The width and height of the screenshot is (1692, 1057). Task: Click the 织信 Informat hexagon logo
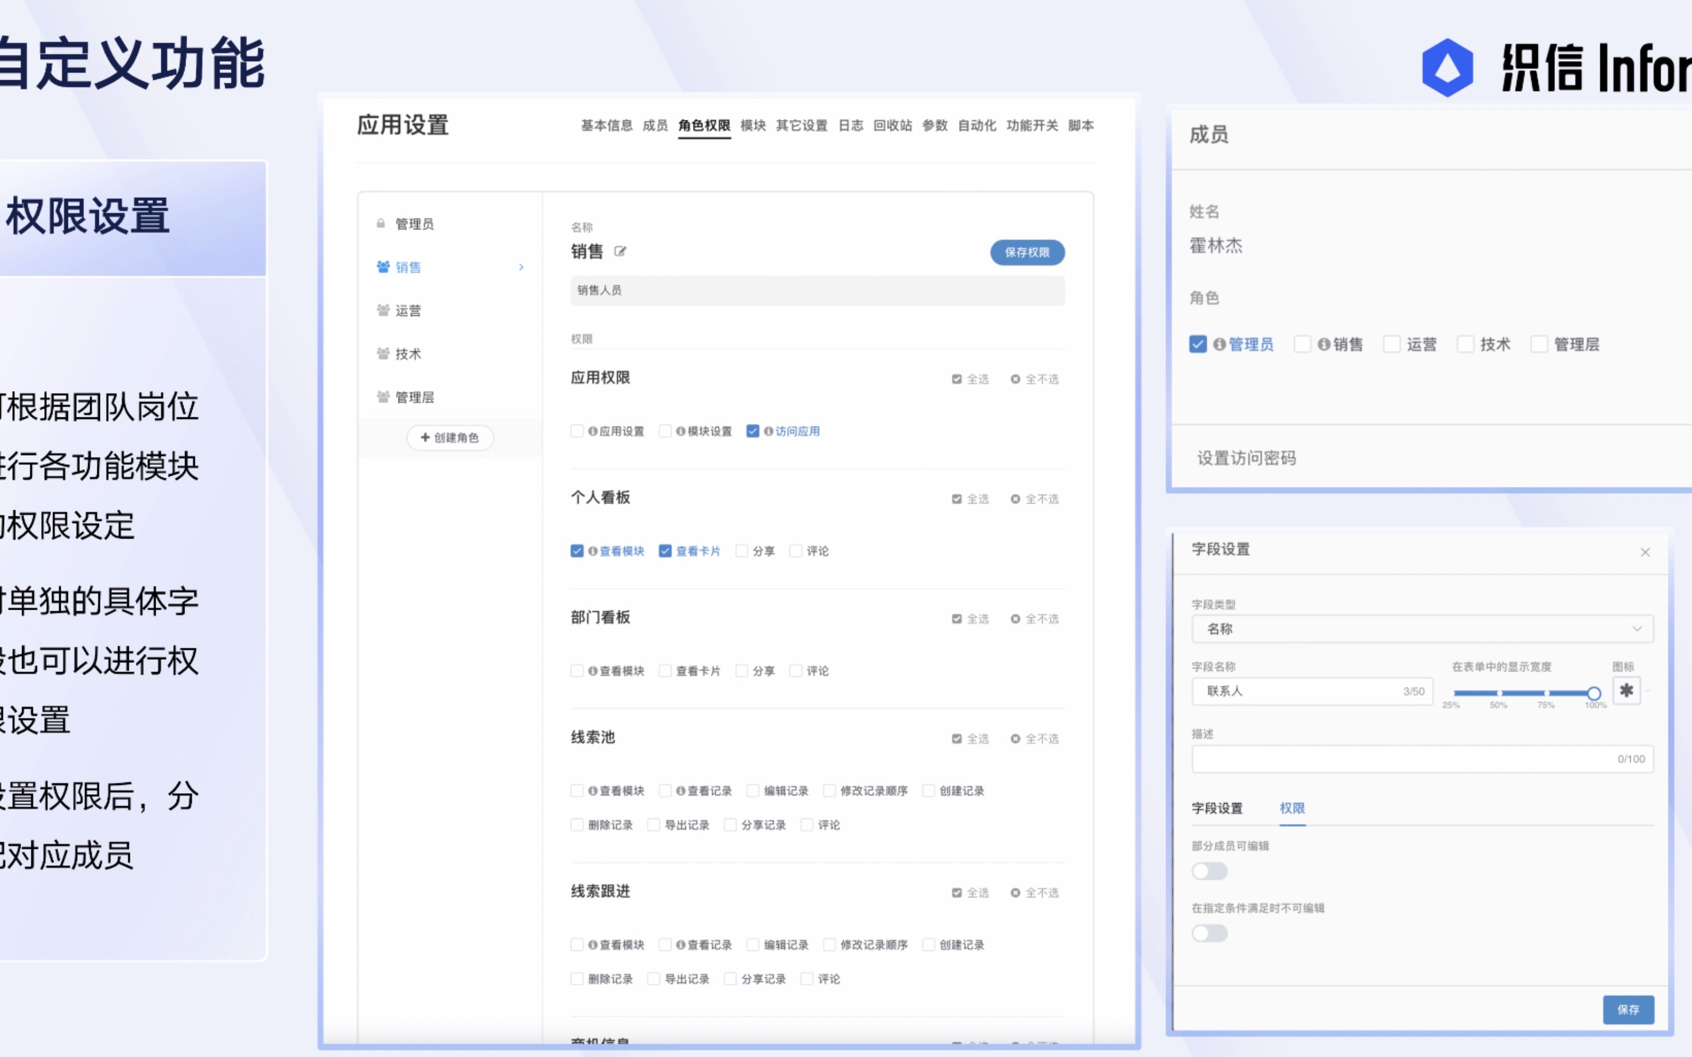(1447, 68)
